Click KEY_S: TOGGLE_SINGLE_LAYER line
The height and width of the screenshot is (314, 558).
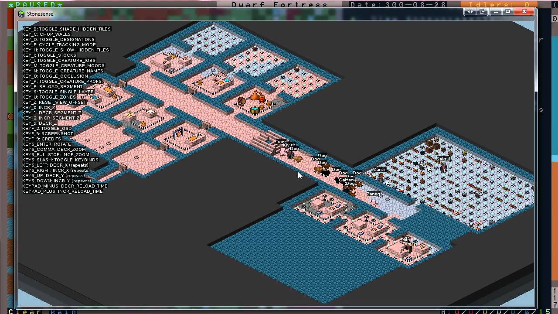coord(58,92)
